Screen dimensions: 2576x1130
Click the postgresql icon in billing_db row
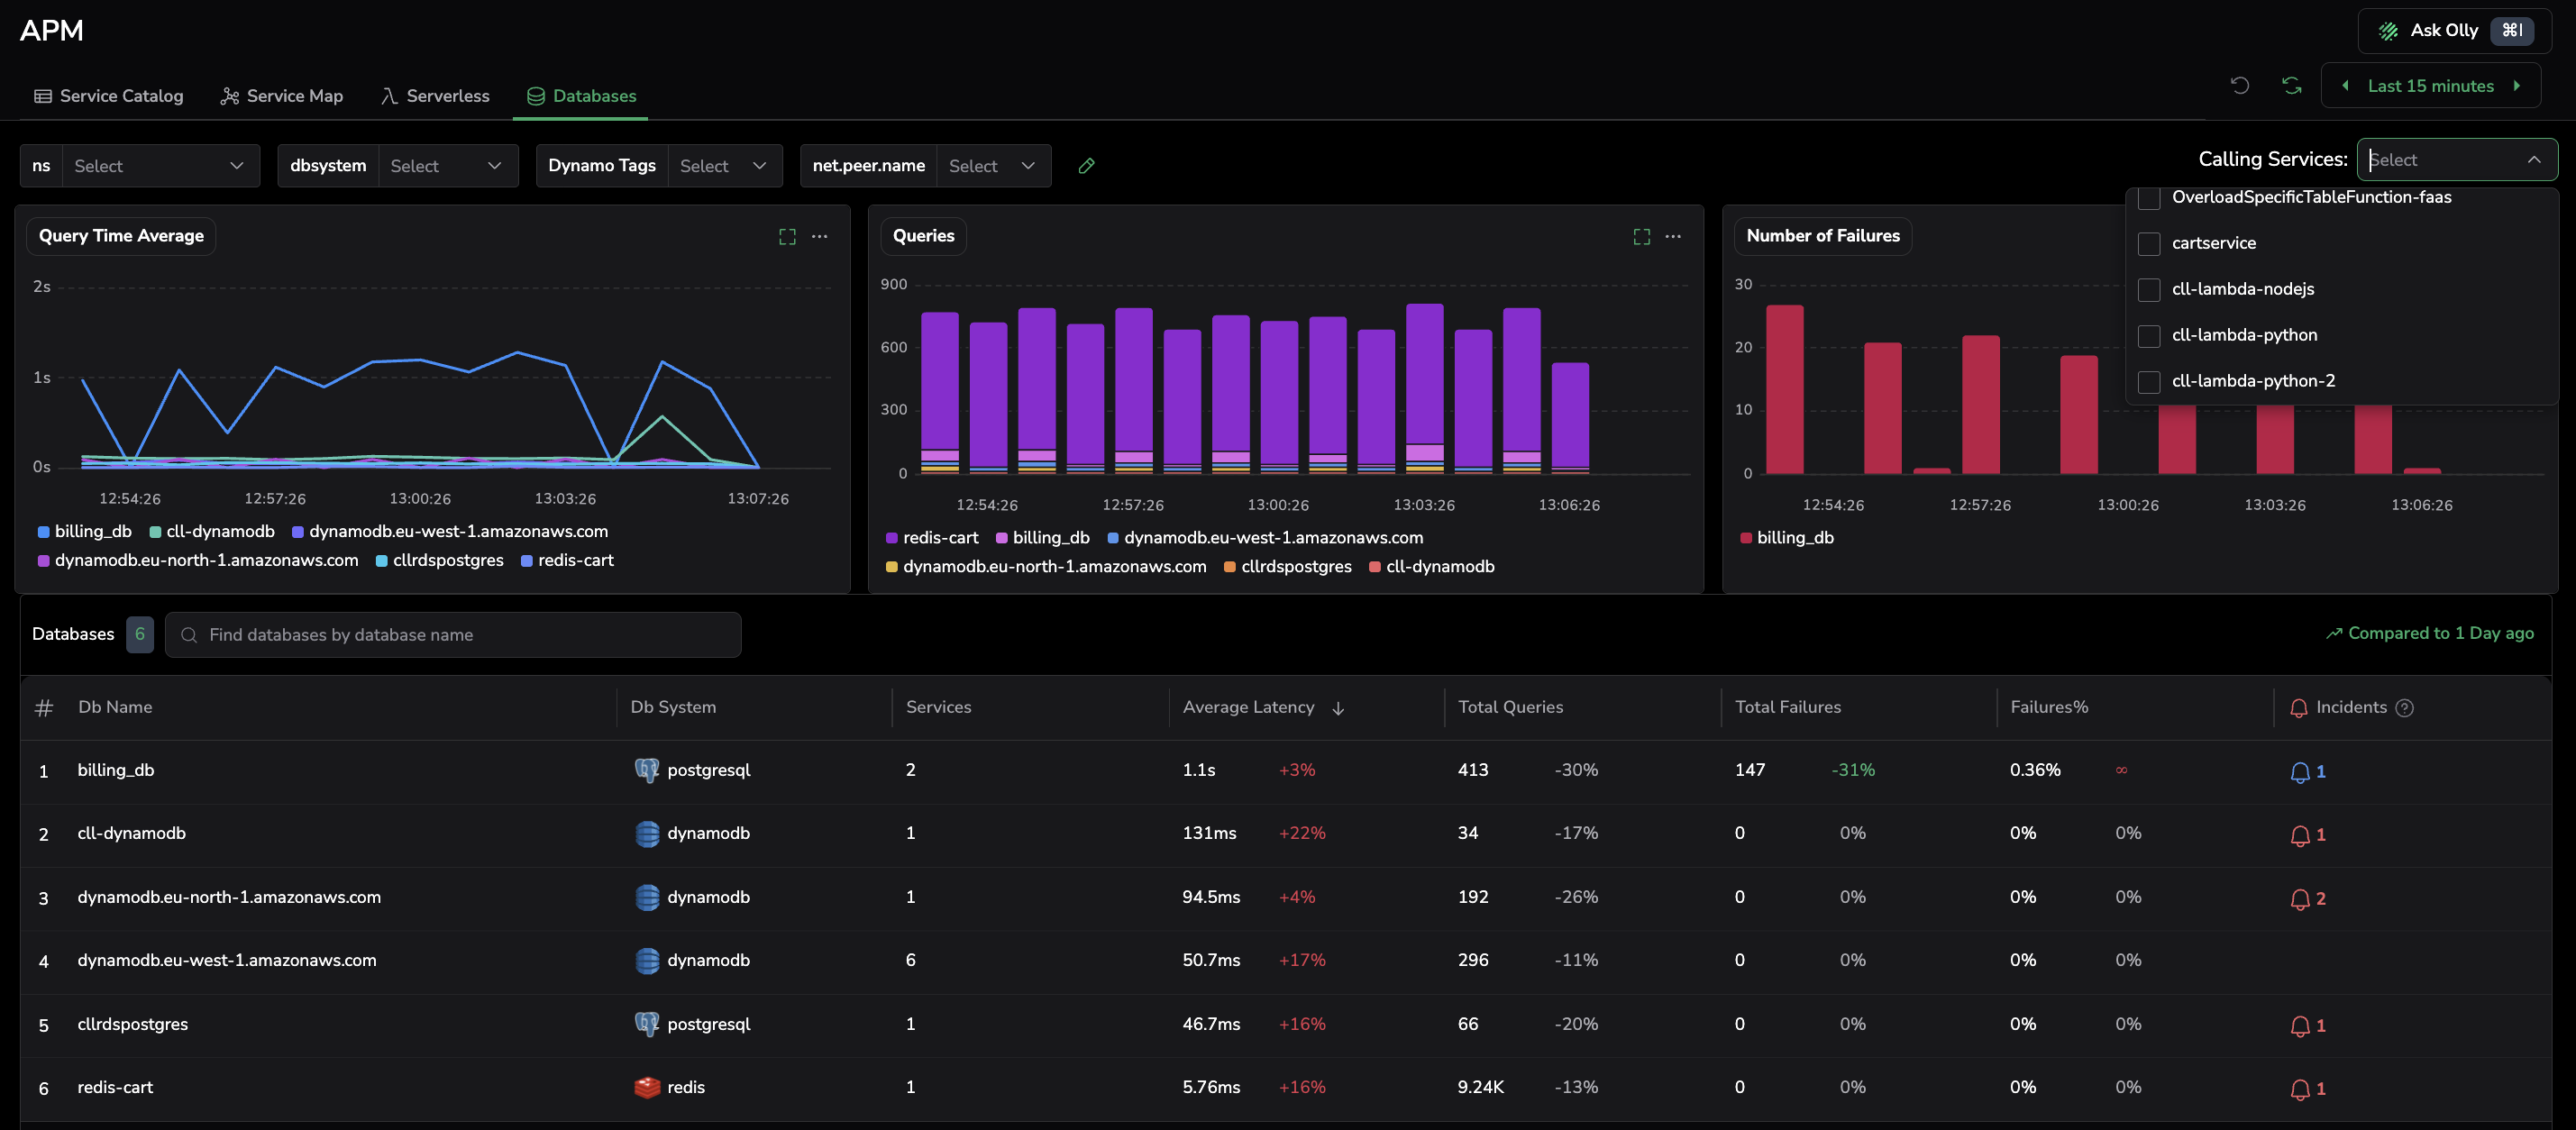pyautogui.click(x=647, y=770)
